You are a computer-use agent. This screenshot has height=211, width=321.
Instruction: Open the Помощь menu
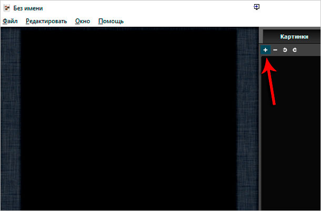pos(111,21)
